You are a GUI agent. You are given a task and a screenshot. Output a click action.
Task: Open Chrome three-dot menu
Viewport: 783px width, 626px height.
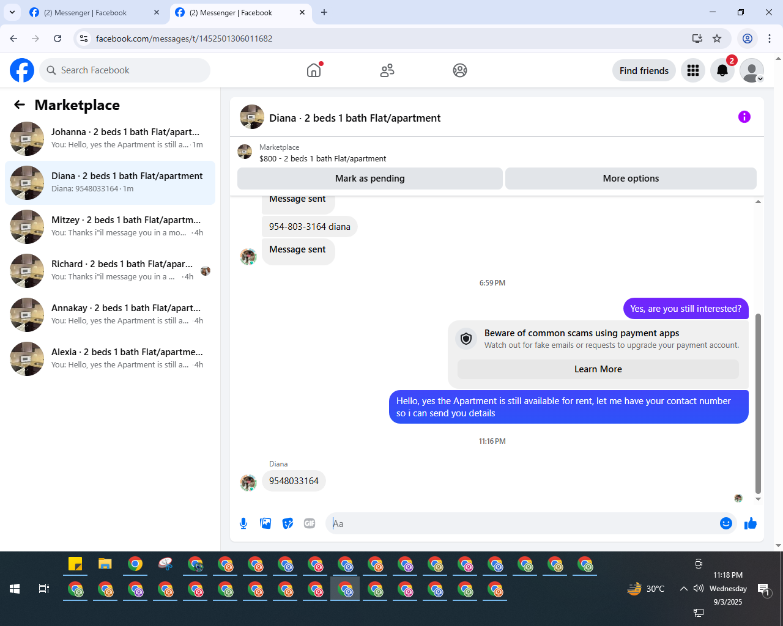click(770, 39)
